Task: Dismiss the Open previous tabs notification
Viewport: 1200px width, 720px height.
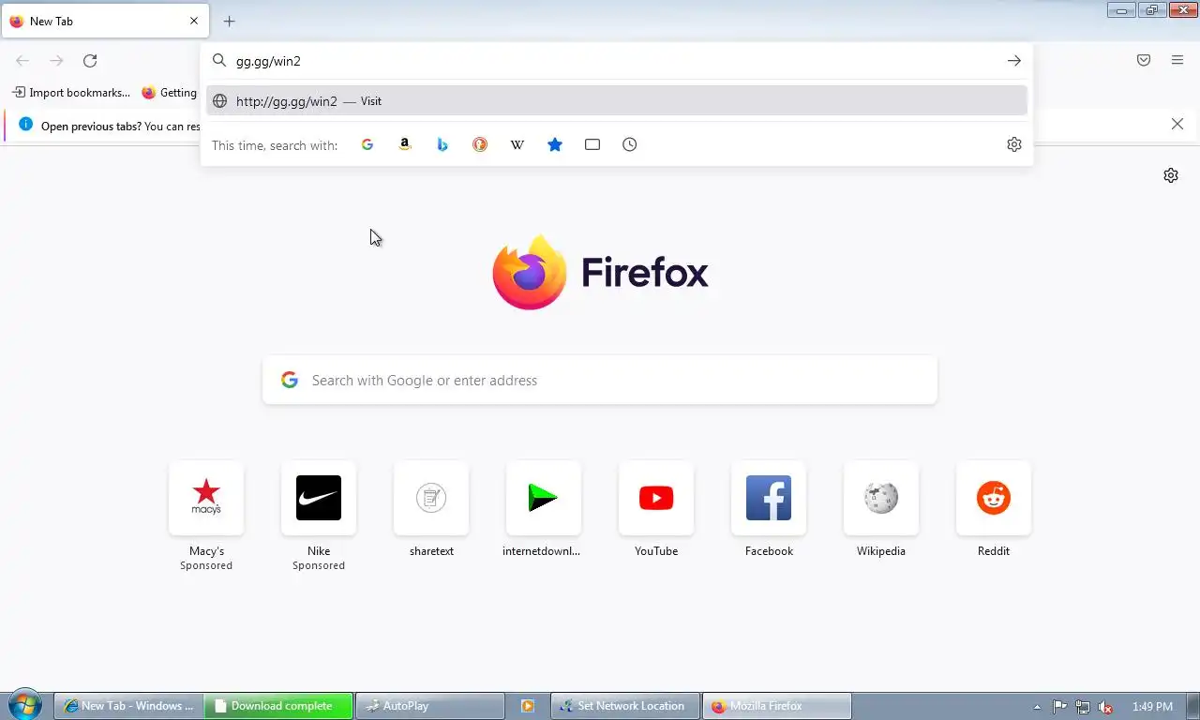Action: click(1177, 124)
